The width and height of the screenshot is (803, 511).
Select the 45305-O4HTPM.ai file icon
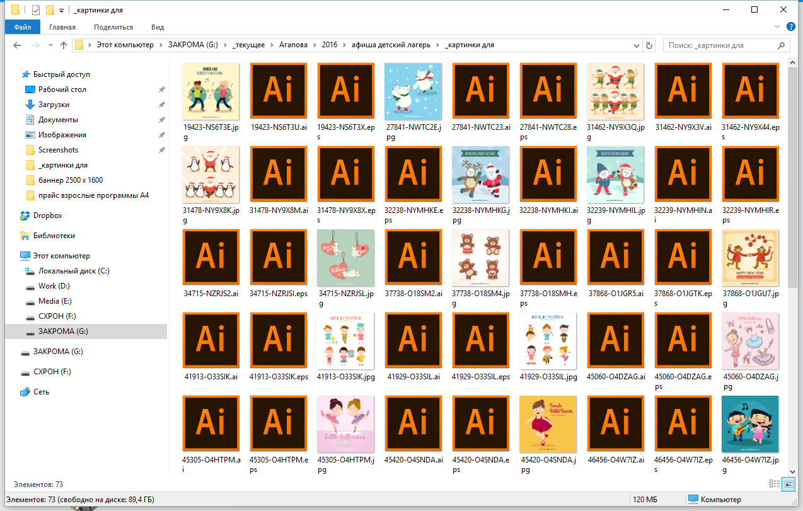211,425
